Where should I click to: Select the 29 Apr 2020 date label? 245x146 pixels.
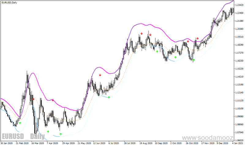(x=68, y=143)
